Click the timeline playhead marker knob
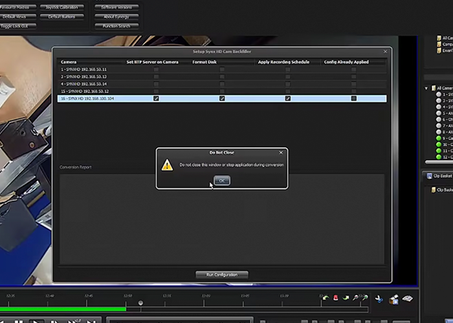Viewport: 453px width, 323px height. (140, 303)
